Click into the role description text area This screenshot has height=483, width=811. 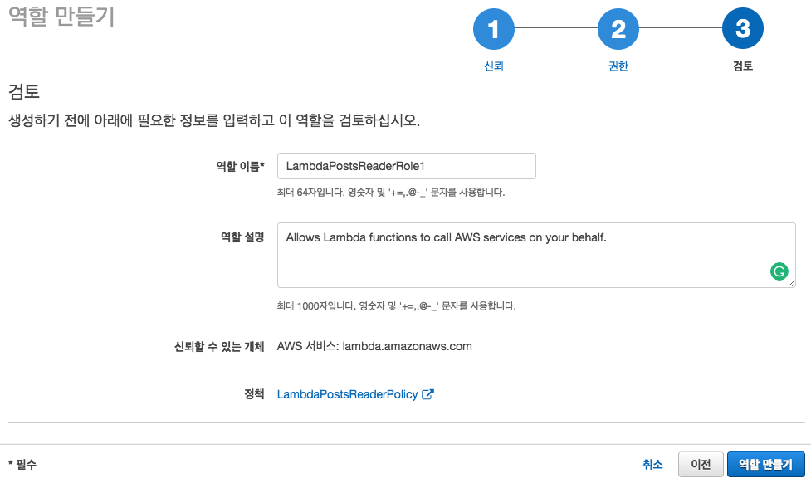click(536, 255)
